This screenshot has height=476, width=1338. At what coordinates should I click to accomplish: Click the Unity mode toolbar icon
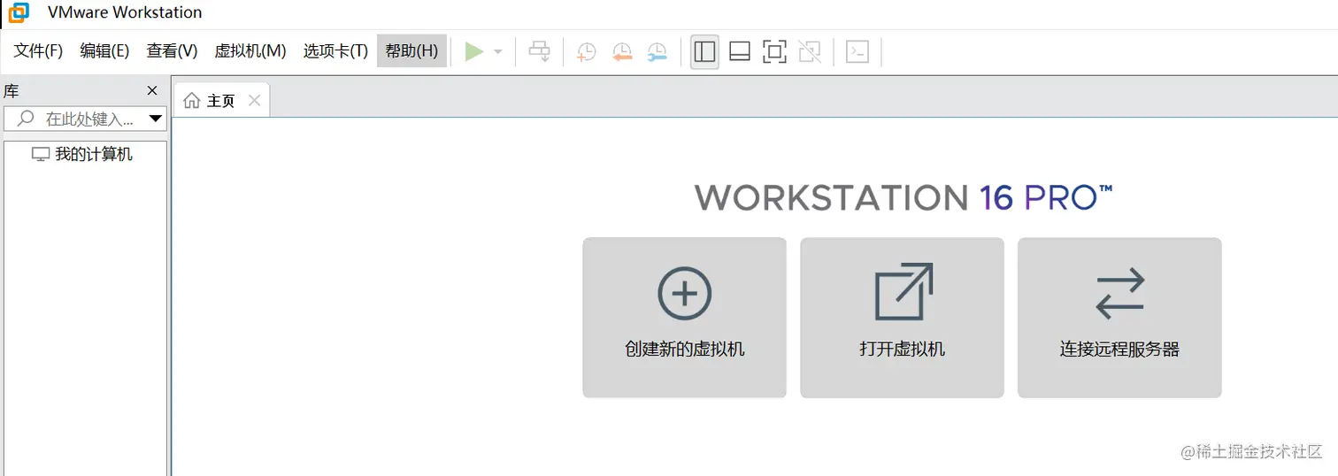coord(810,52)
